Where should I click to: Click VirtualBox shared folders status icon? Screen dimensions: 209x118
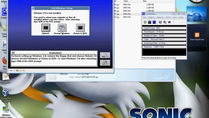pyautogui.click(x=20, y=70)
